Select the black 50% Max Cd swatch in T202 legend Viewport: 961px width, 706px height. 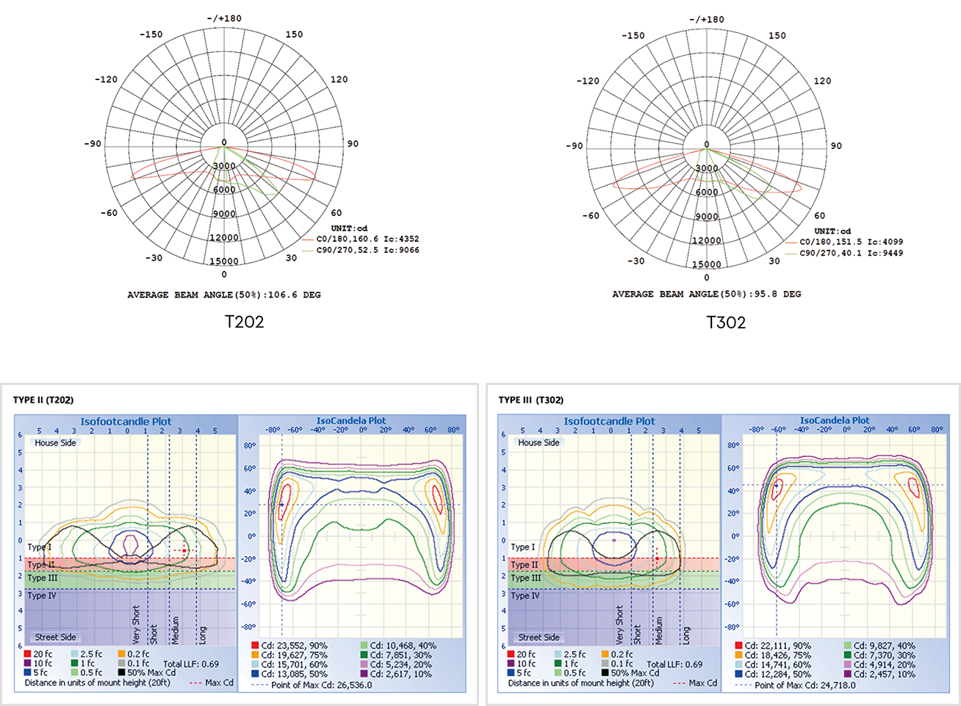pyautogui.click(x=122, y=672)
